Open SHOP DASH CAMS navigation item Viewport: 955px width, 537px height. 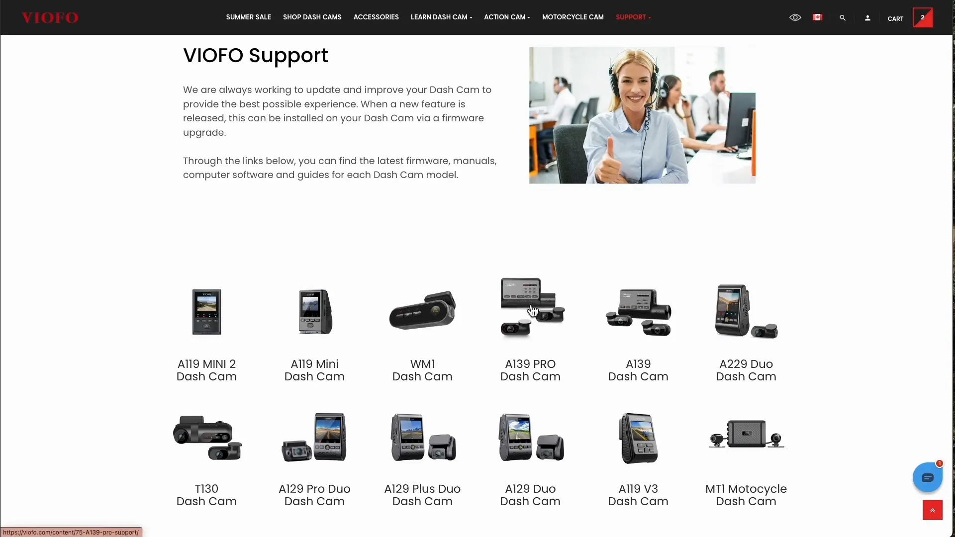click(x=312, y=17)
